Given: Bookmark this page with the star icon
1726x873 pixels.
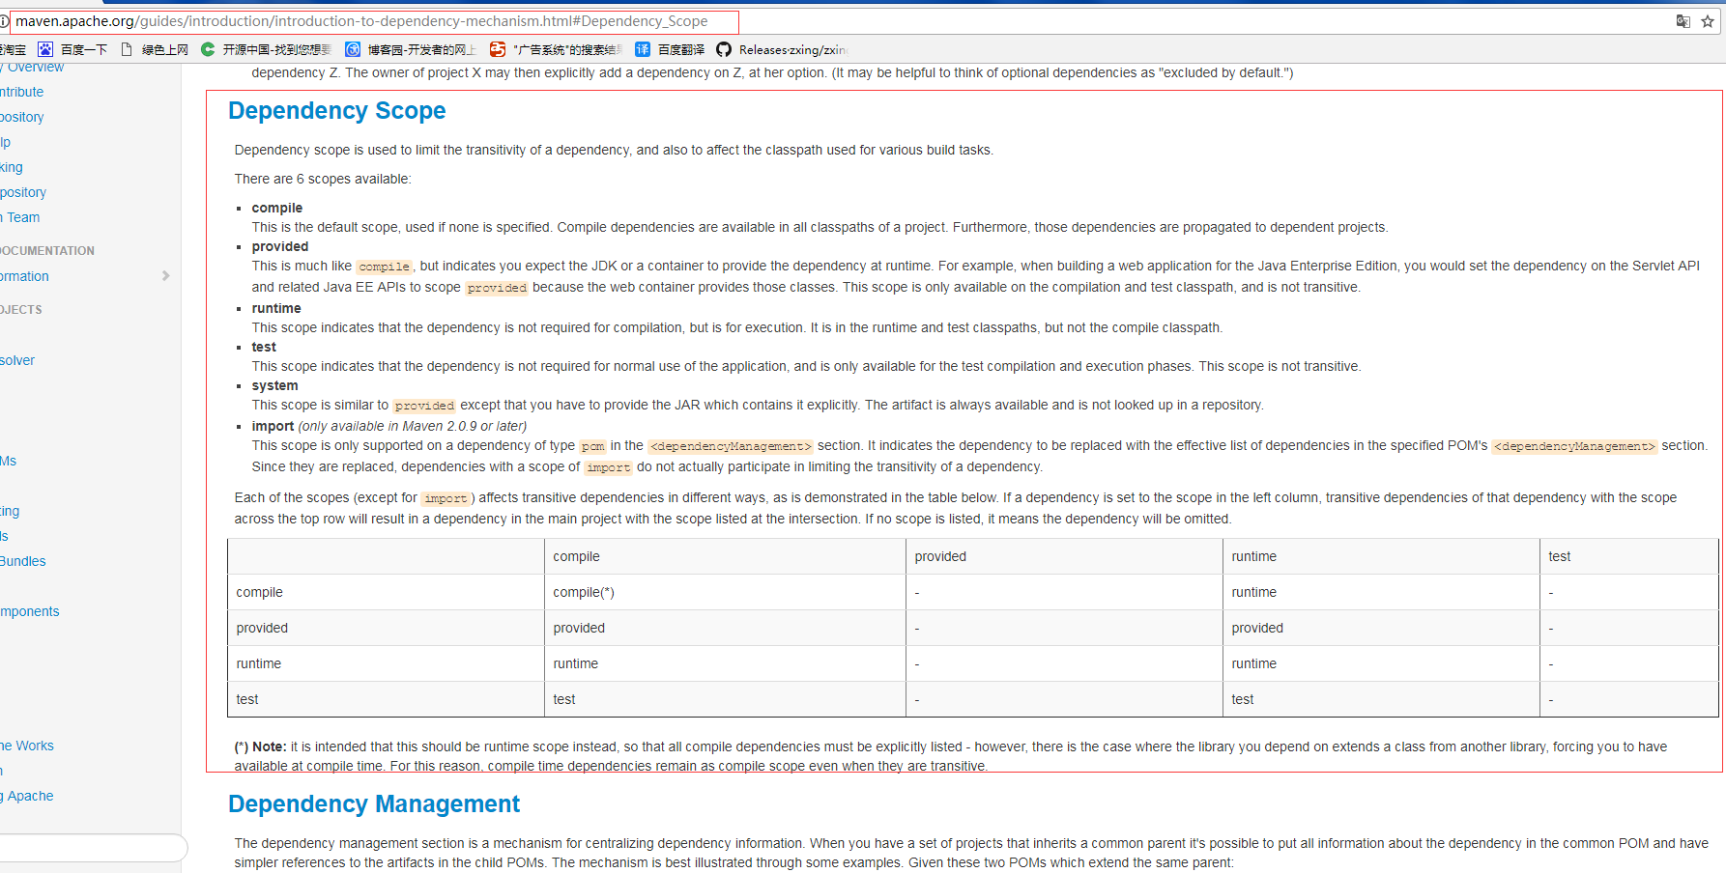Looking at the screenshot, I should [1708, 21].
